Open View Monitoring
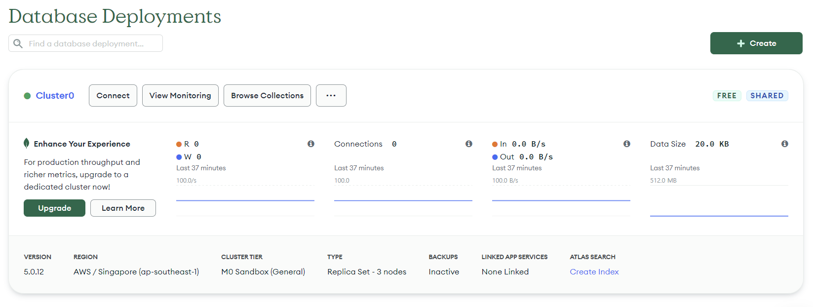Screen dimensions: 813x307 click(x=180, y=95)
